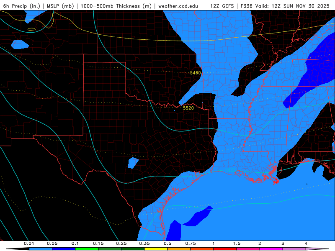Screen dimensions: 335x251
Task: Click the legend value 3
Action: [x=283, y=243]
